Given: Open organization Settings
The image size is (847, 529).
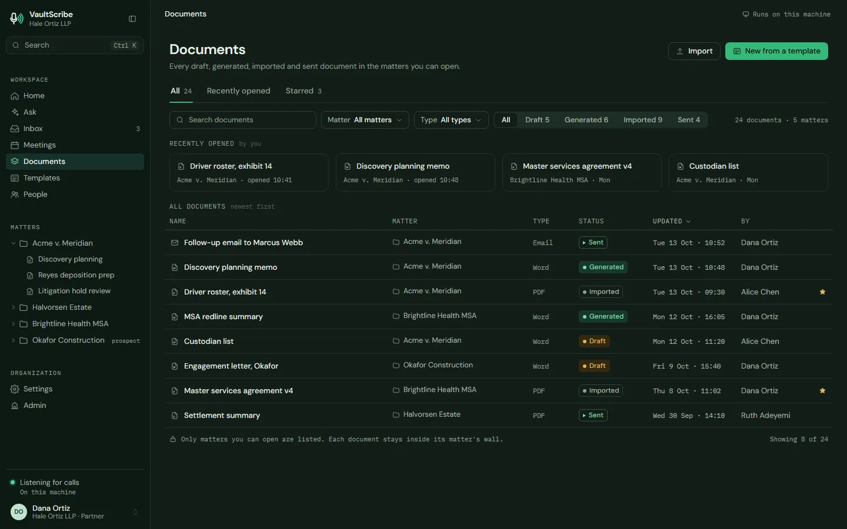Looking at the screenshot, I should pos(75,389).
